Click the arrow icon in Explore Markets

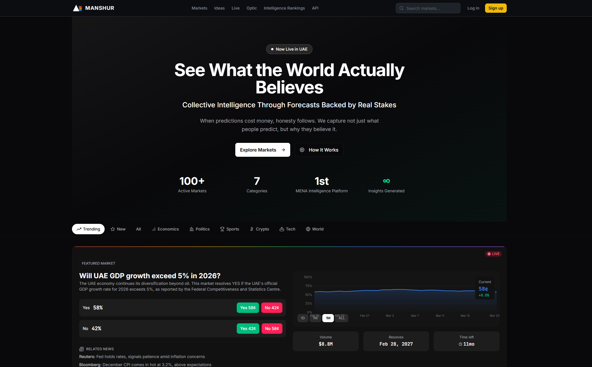point(283,150)
